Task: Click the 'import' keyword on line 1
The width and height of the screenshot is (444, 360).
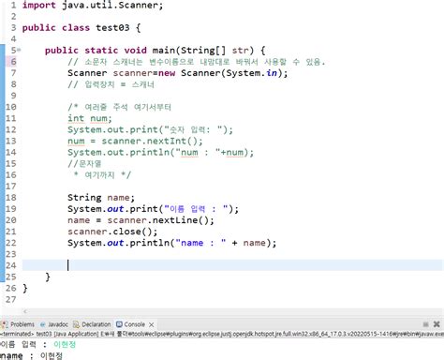Action: (x=38, y=5)
